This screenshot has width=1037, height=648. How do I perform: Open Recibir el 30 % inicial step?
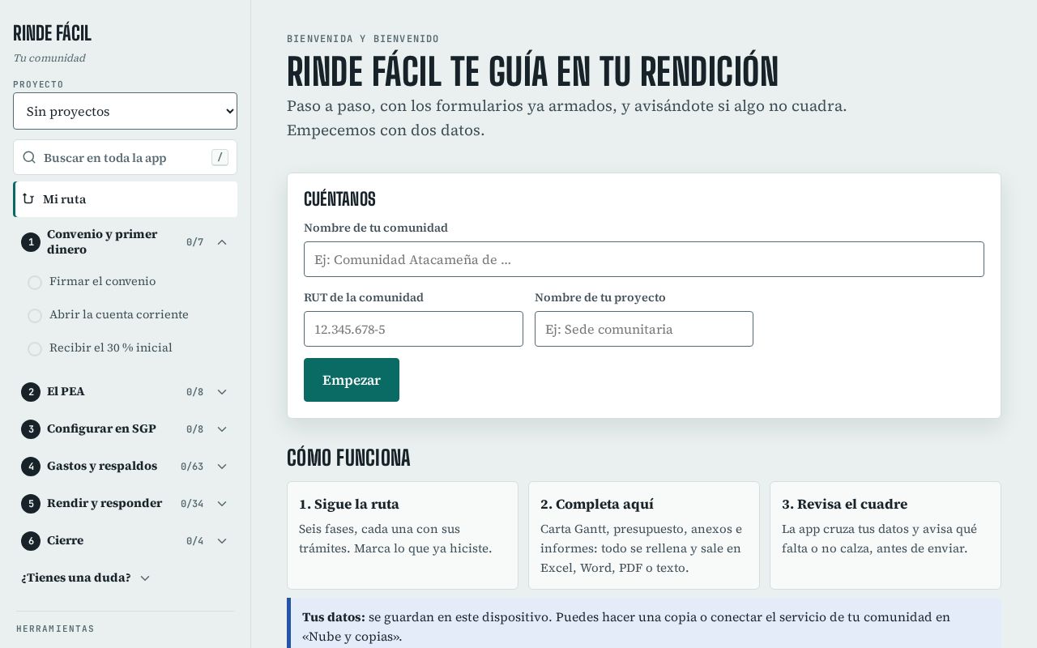click(111, 347)
